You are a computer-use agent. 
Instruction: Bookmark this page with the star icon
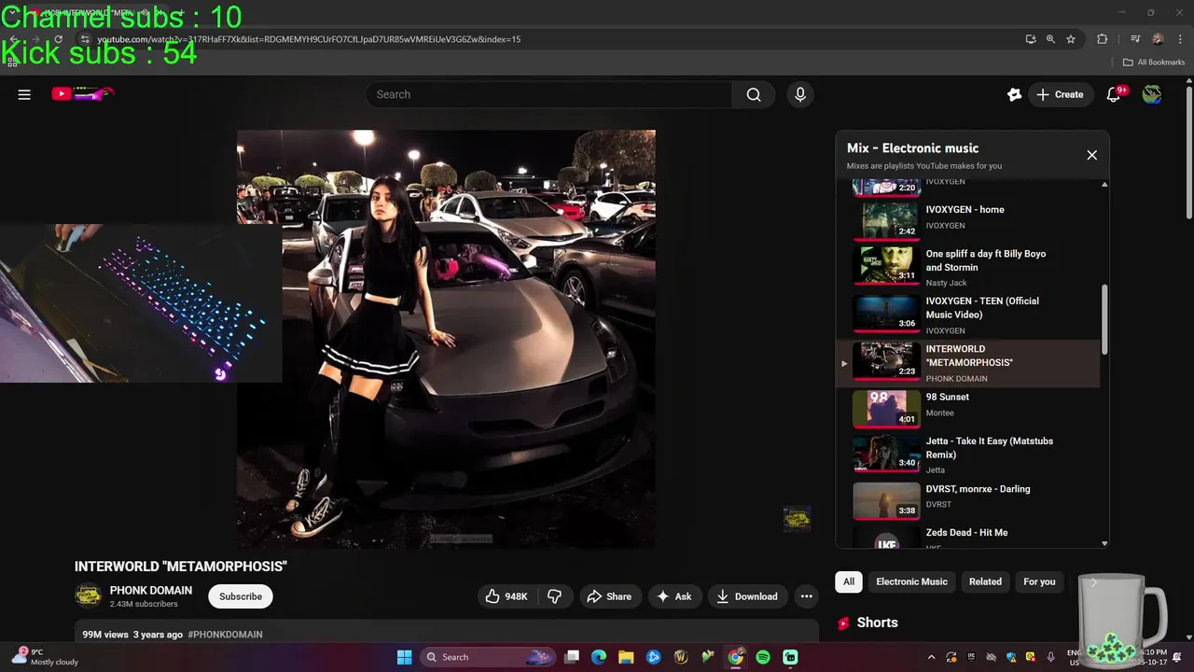click(1071, 39)
